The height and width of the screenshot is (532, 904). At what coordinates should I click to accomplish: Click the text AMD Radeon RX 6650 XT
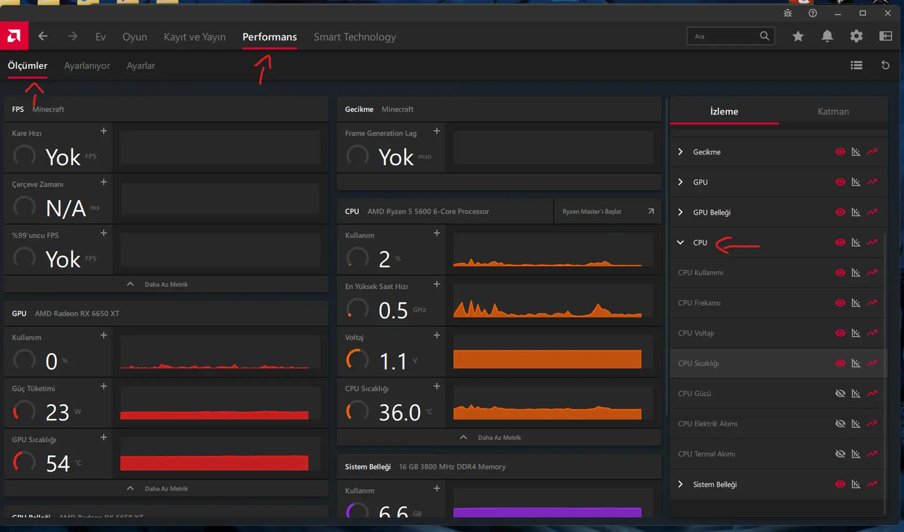click(x=77, y=314)
